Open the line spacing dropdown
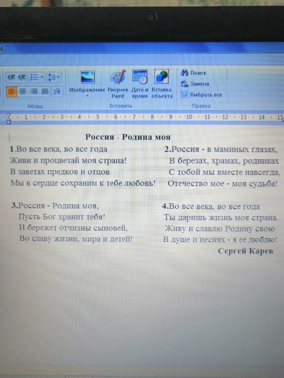The image size is (284, 378). (54, 77)
